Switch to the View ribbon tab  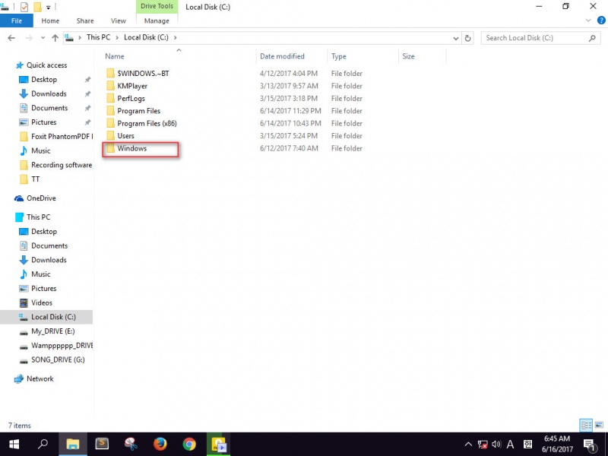point(119,21)
